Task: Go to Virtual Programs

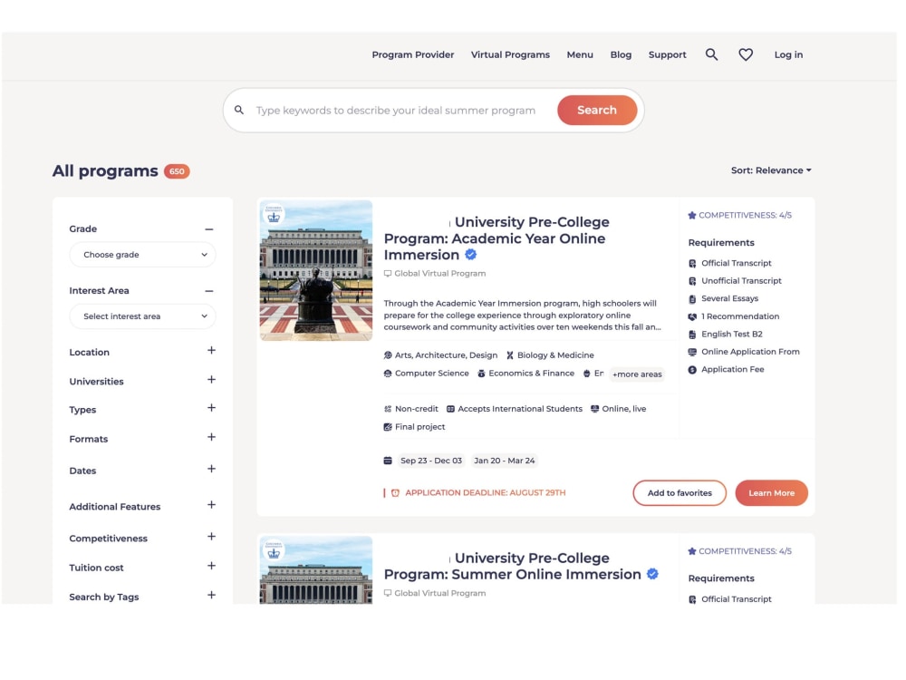Action: pos(510,54)
